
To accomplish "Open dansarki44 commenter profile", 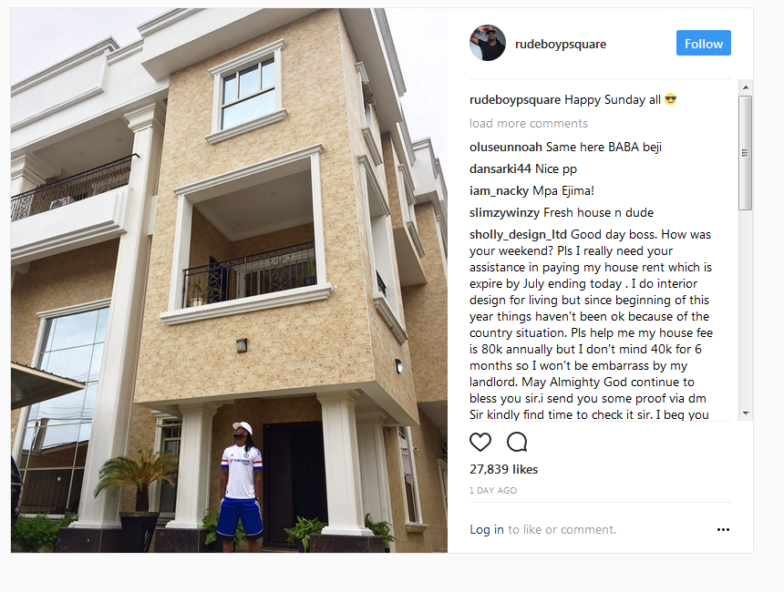I will point(500,168).
